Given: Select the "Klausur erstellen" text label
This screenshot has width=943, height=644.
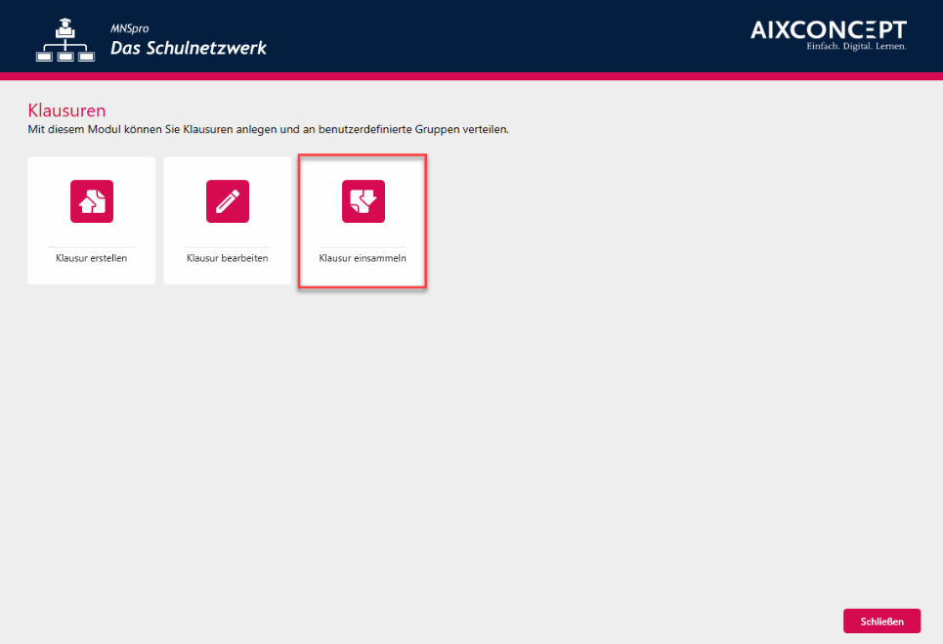Looking at the screenshot, I should 92,259.
